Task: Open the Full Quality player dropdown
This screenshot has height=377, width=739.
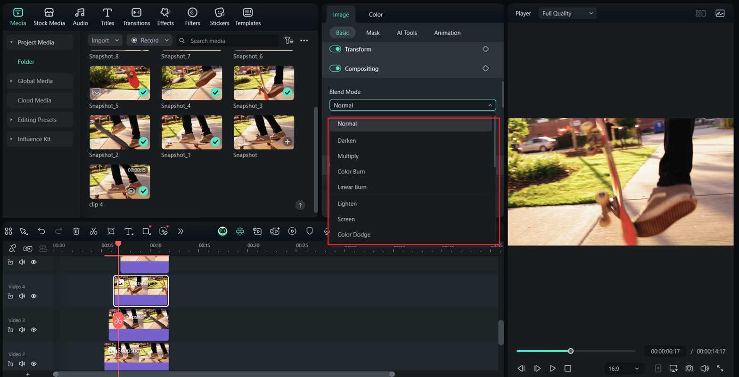Action: click(567, 13)
